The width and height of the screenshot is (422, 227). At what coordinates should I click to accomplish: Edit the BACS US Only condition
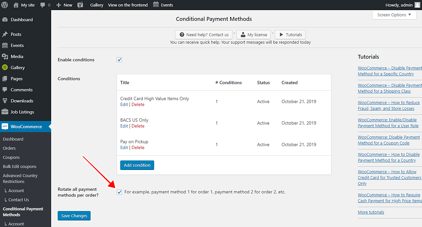click(124, 126)
